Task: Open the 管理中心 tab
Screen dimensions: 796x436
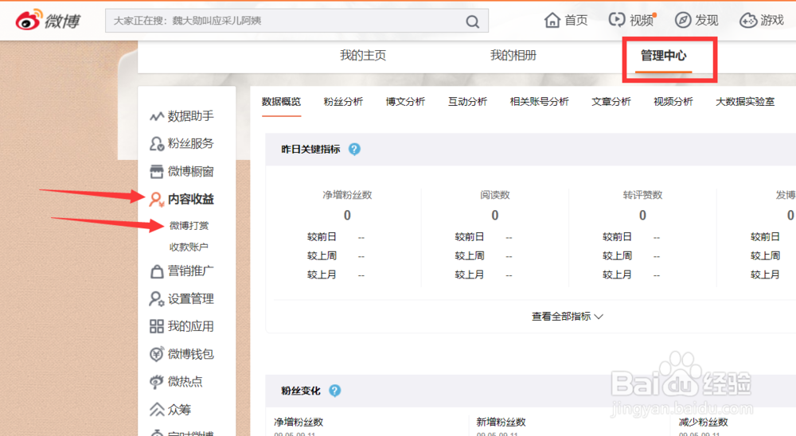Action: [x=664, y=56]
